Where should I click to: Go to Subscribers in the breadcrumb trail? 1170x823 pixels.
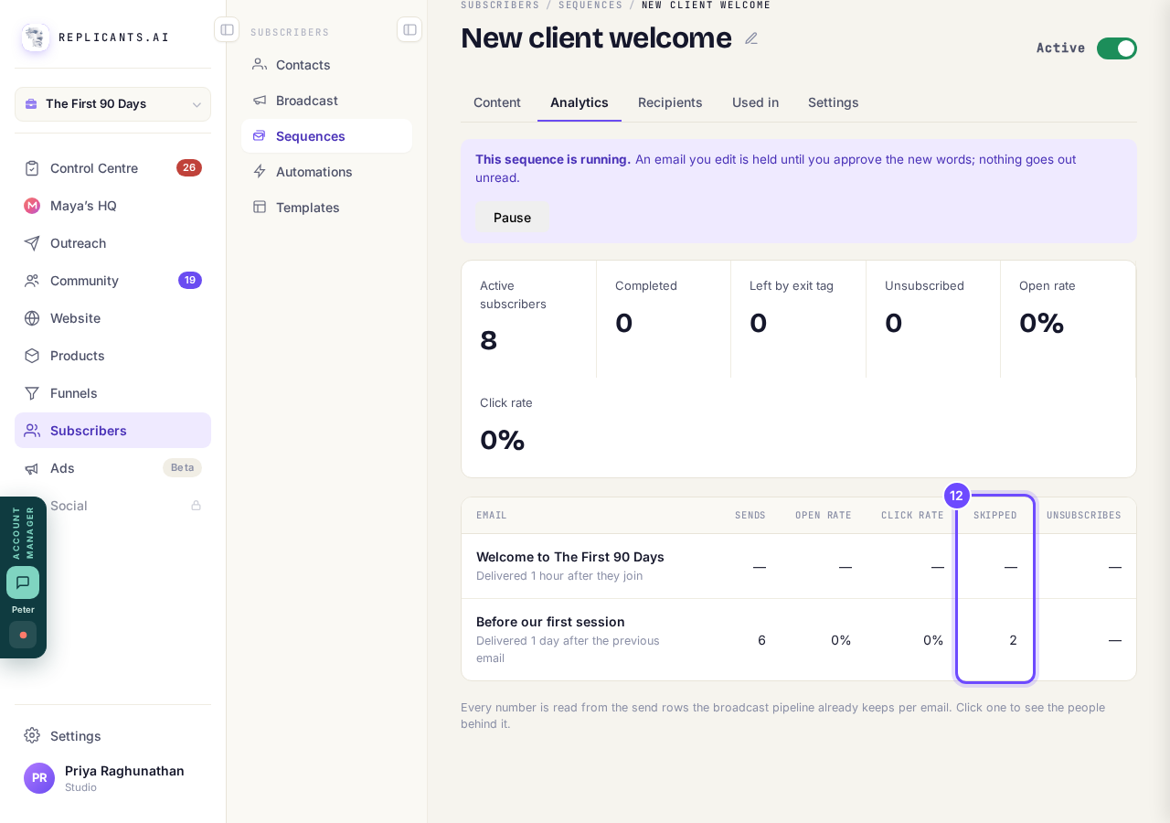tap(500, 5)
